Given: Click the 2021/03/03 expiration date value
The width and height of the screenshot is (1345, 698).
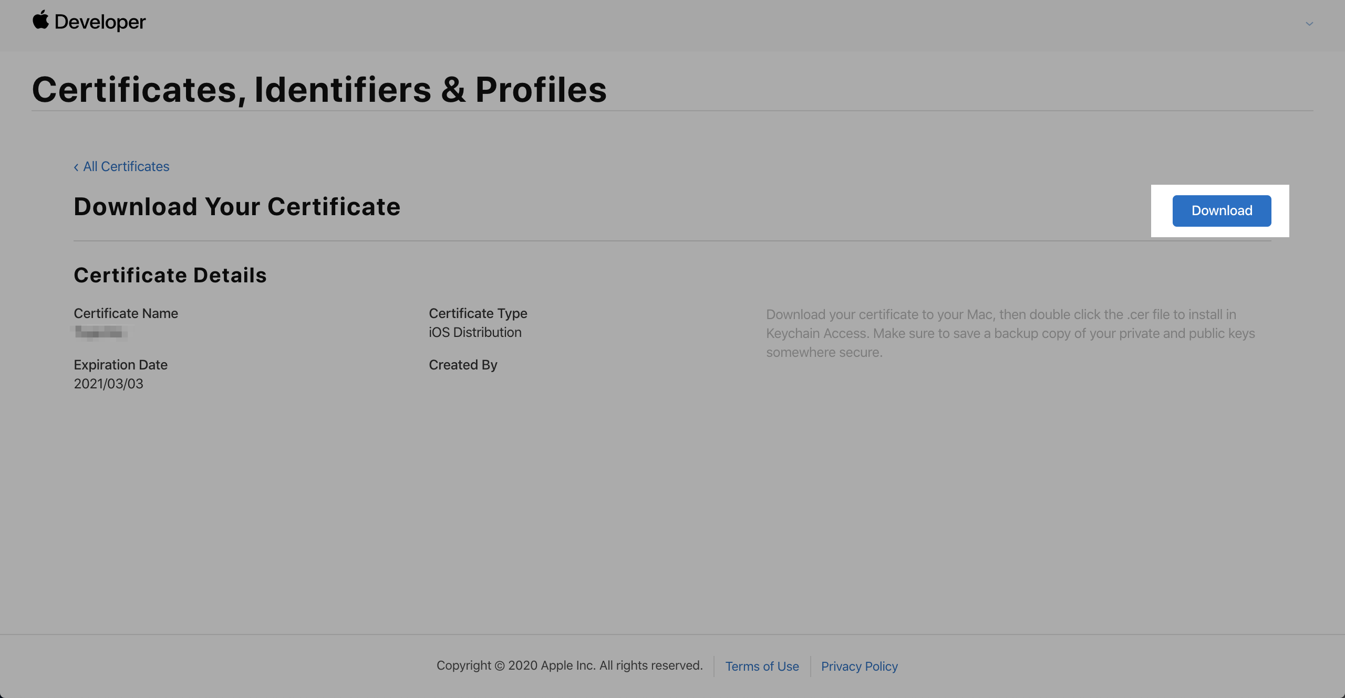Looking at the screenshot, I should (x=108, y=384).
